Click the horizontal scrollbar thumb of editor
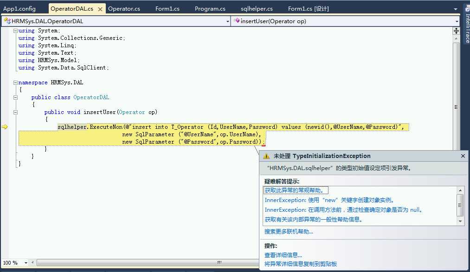Screen dimensions: 470x272 (219, 262)
